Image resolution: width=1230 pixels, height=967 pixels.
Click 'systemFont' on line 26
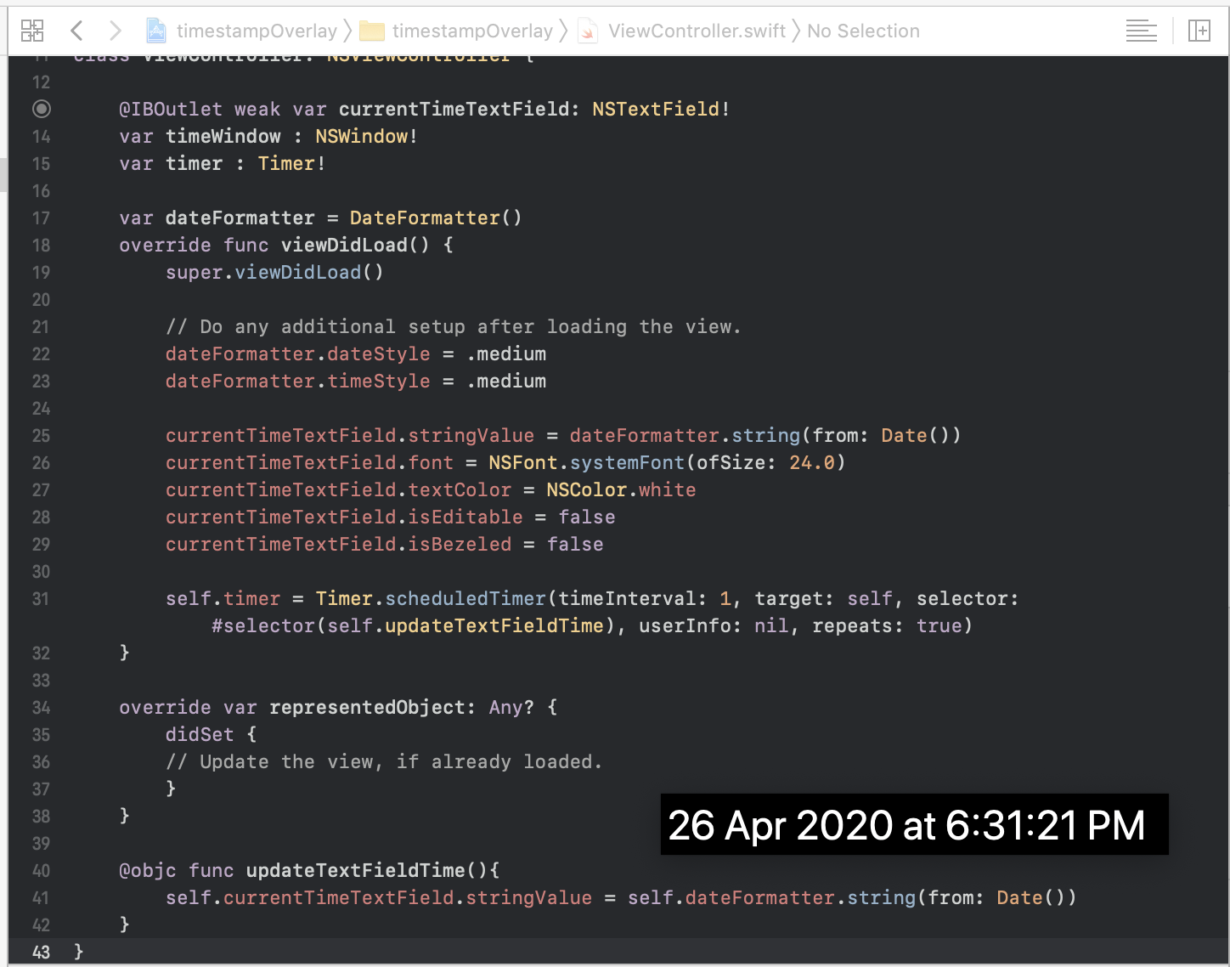click(x=627, y=462)
